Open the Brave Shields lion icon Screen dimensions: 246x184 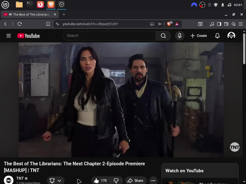tap(169, 24)
